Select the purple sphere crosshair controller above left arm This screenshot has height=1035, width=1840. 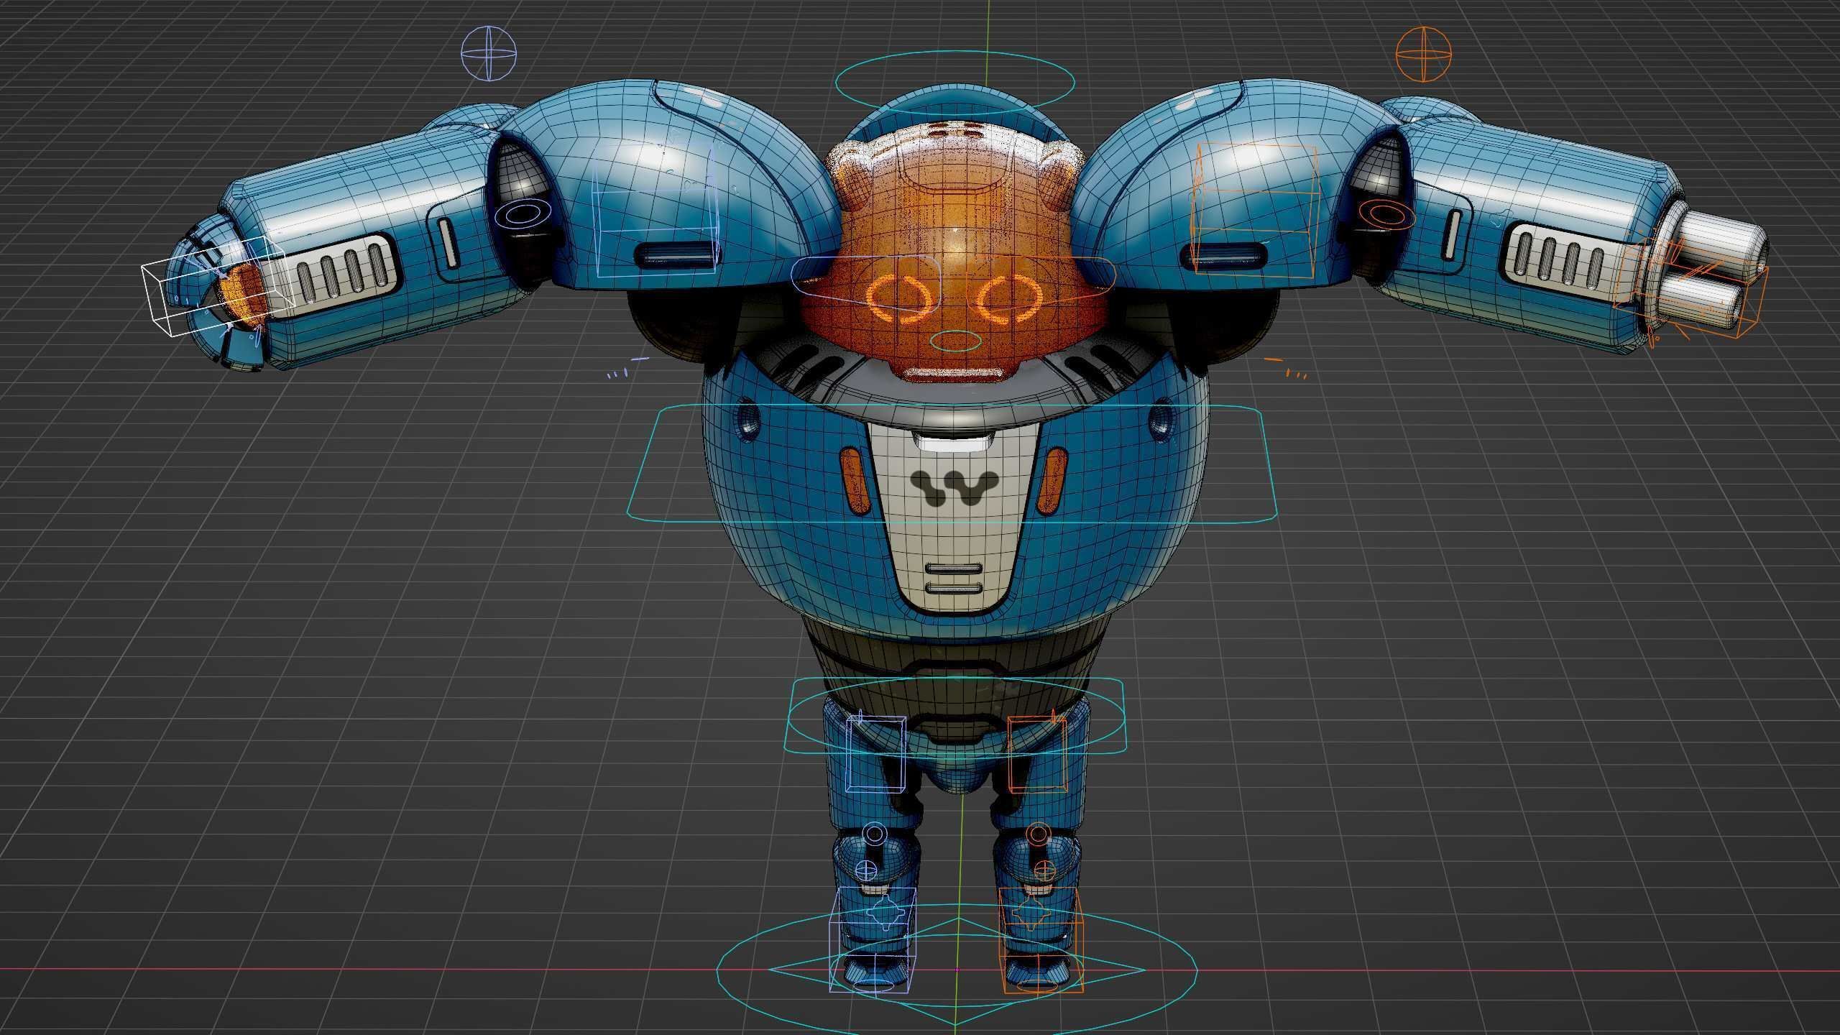click(489, 54)
